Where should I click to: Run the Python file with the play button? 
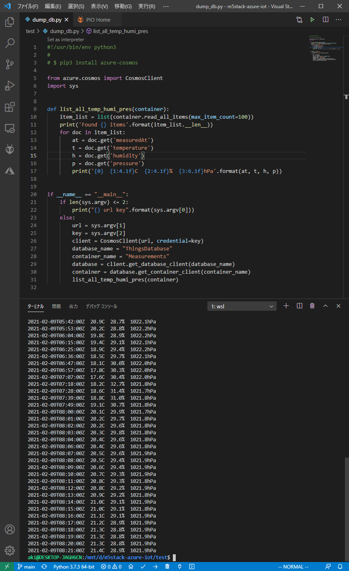click(x=312, y=20)
